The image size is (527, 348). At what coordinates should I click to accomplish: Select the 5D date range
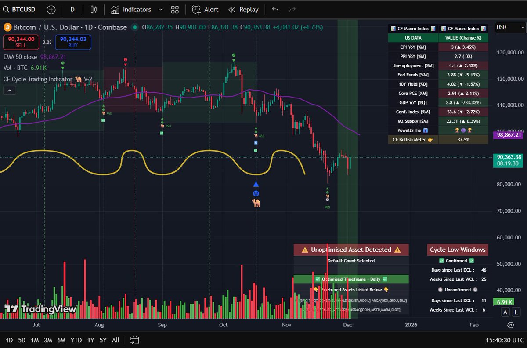tap(22, 340)
